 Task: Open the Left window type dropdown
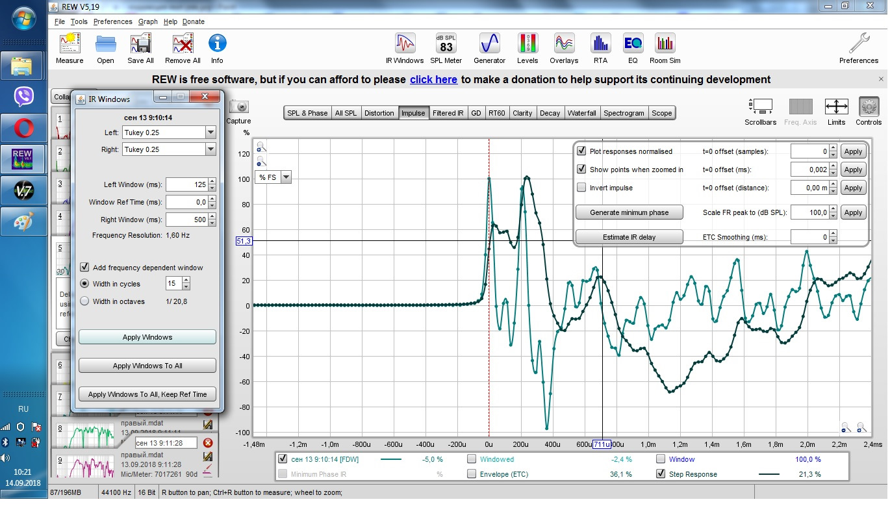210,133
